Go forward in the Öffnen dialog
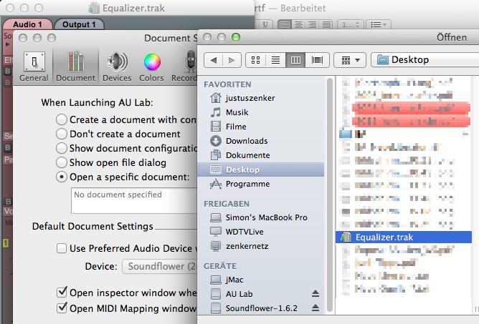 232,60
